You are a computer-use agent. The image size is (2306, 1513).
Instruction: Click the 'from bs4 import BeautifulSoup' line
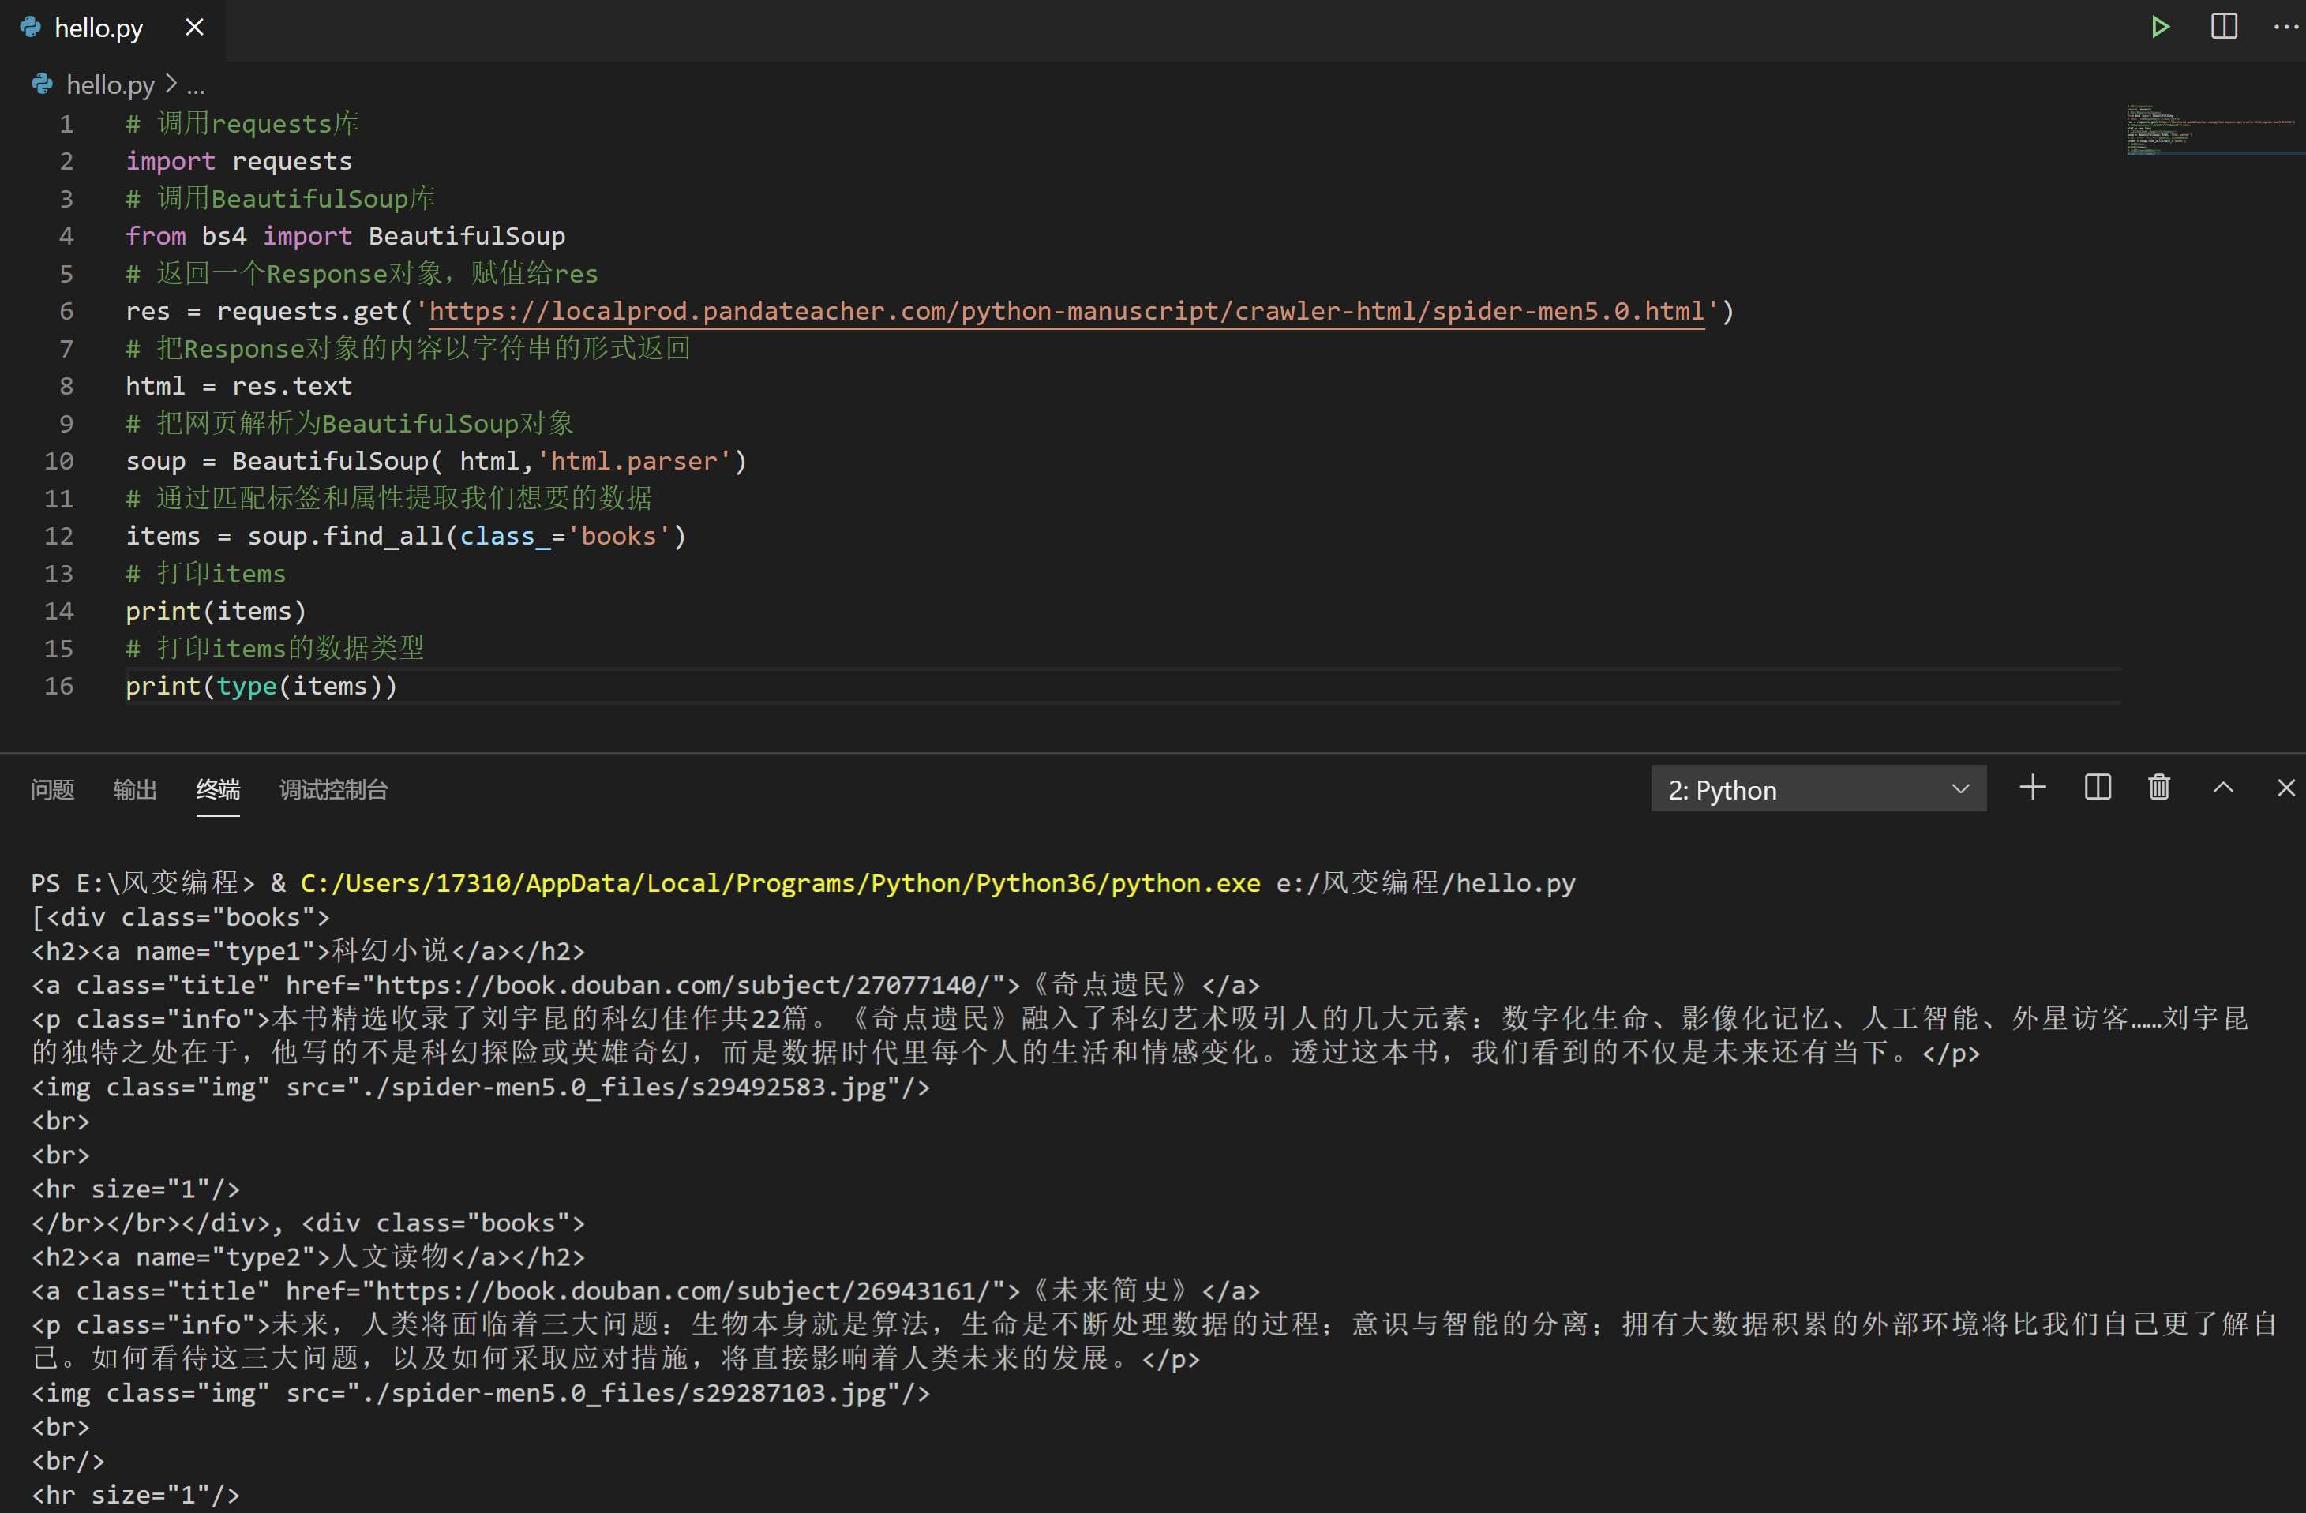tap(346, 236)
